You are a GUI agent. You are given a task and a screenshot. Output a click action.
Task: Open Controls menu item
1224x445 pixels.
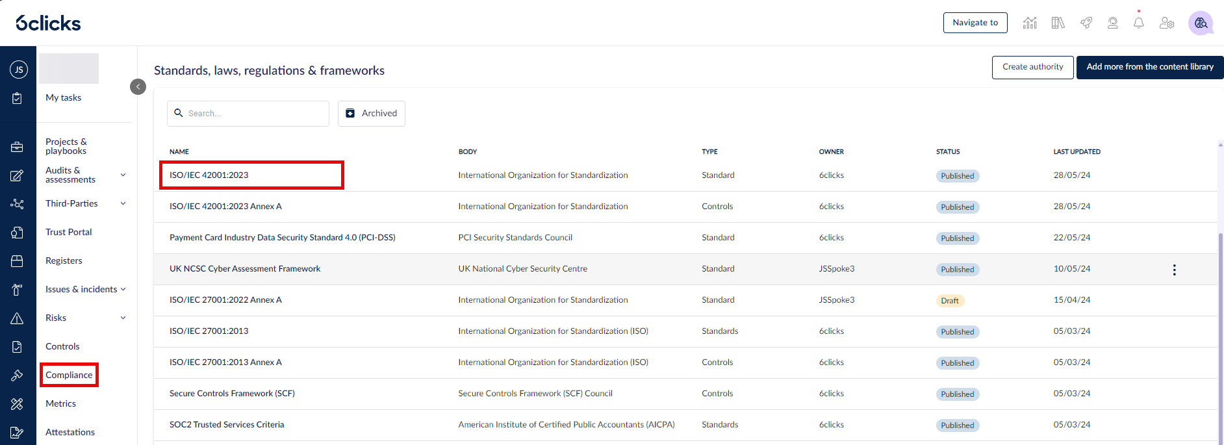[x=62, y=346]
